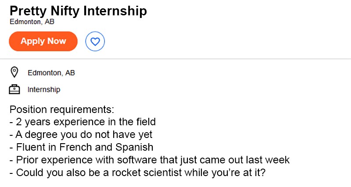Click the word Spanish in requirements
The image size is (351, 187).
tap(134, 148)
